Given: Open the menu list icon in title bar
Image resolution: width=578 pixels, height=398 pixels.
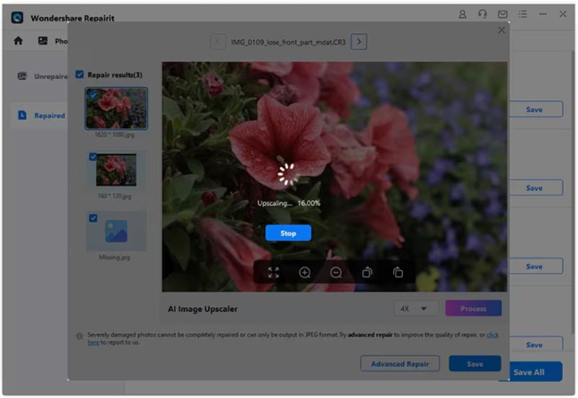Looking at the screenshot, I should 523,14.
